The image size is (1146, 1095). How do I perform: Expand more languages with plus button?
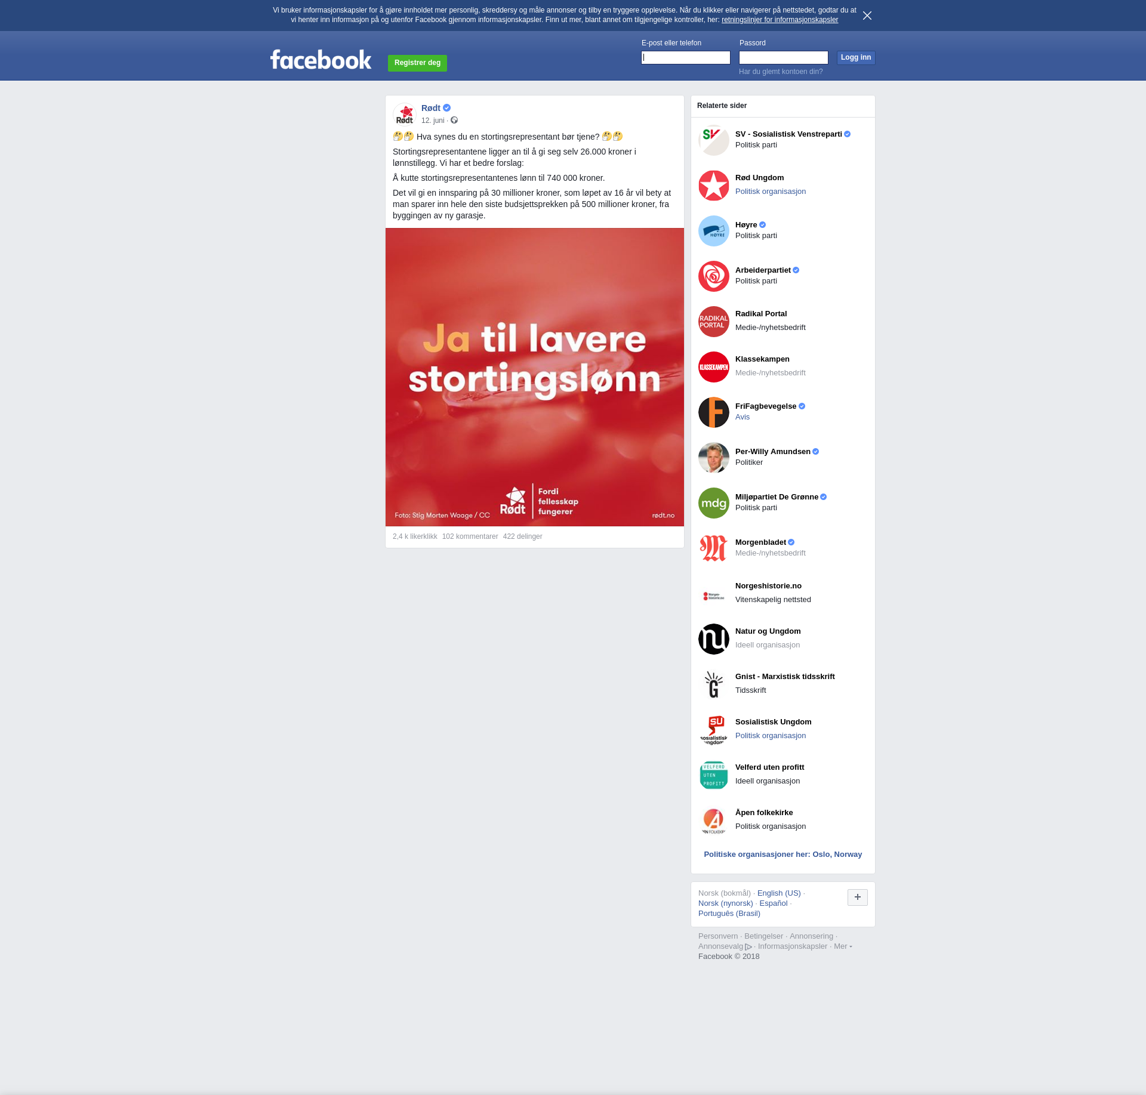click(x=857, y=897)
